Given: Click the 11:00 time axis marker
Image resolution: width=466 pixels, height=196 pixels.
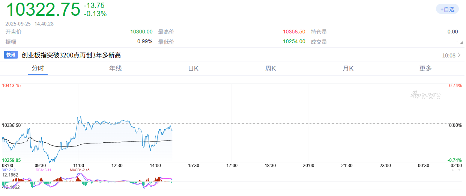Looking at the screenshot, I should (79, 165).
